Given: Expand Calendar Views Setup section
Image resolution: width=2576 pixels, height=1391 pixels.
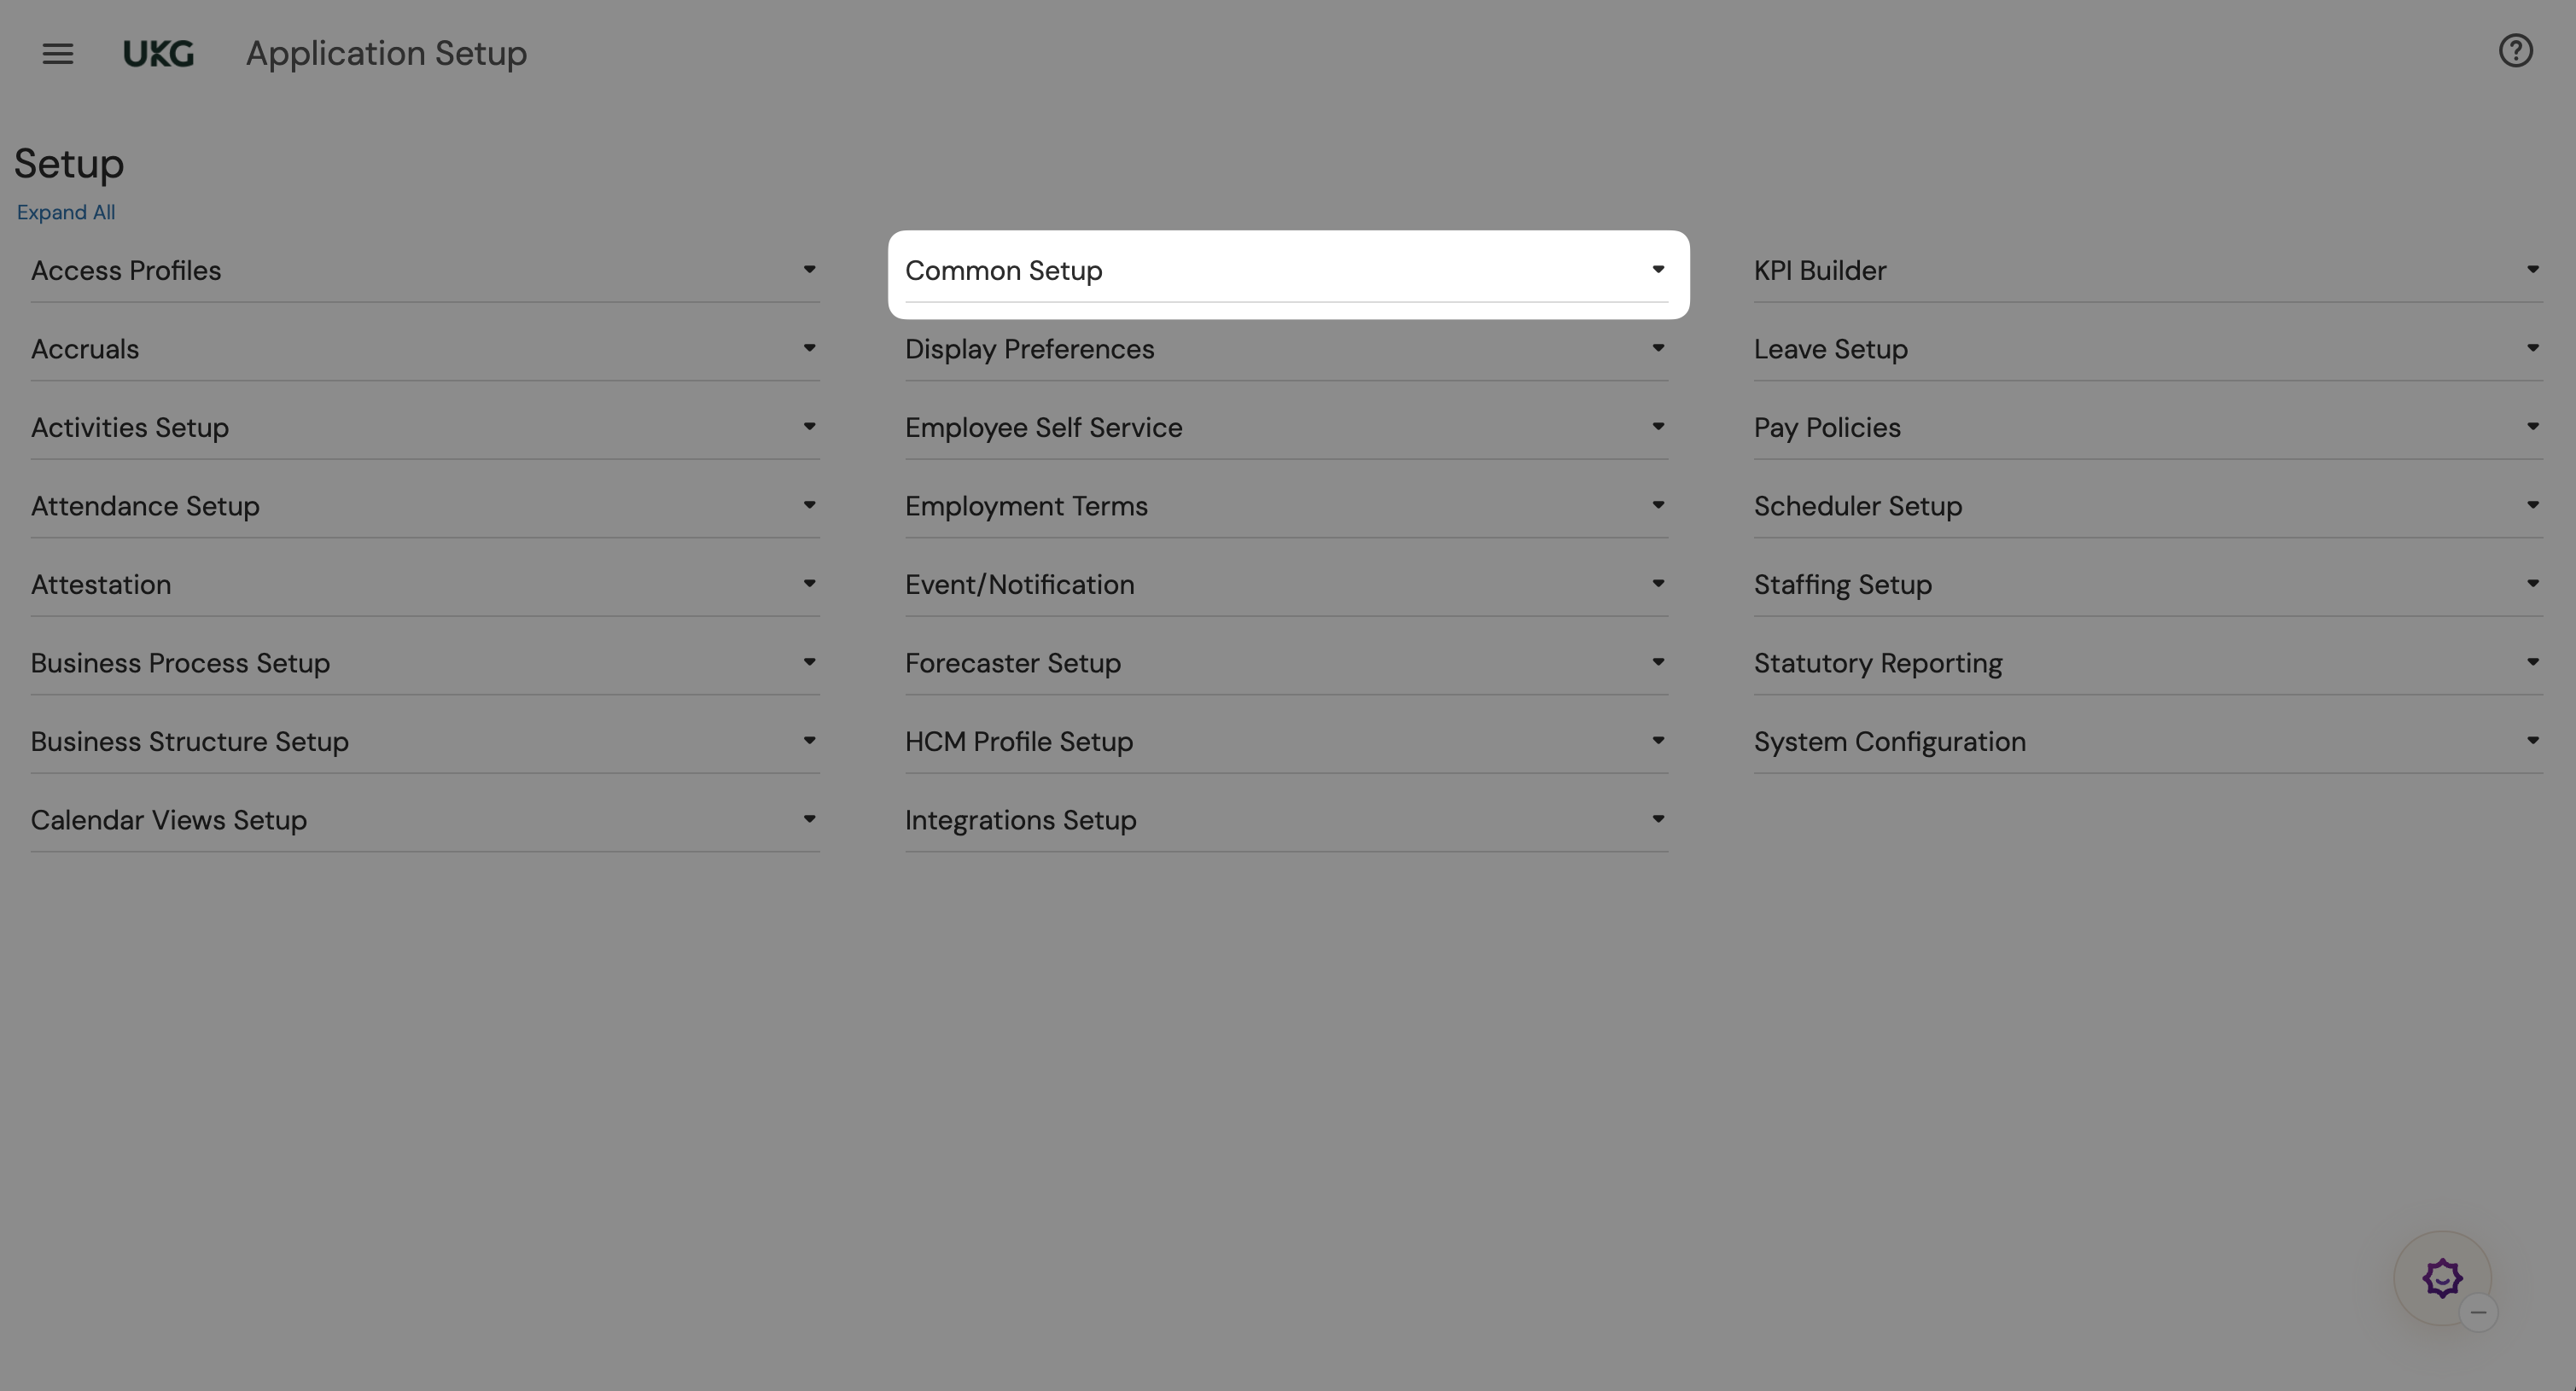Looking at the screenshot, I should pyautogui.click(x=168, y=820).
